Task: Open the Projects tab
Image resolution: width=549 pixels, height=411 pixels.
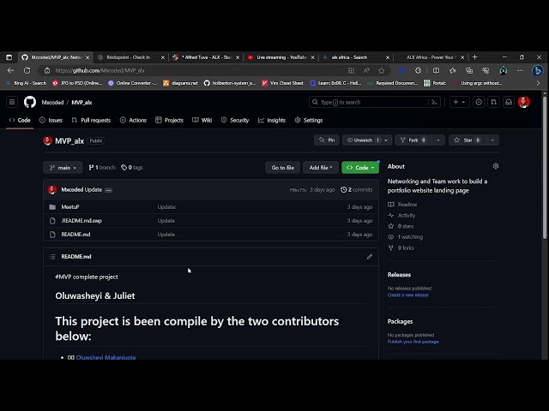Action: click(170, 120)
